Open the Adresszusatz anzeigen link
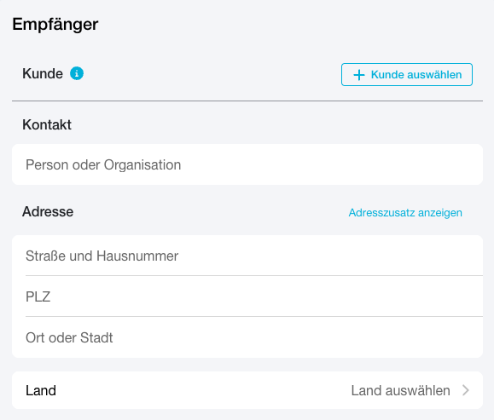 coord(405,213)
